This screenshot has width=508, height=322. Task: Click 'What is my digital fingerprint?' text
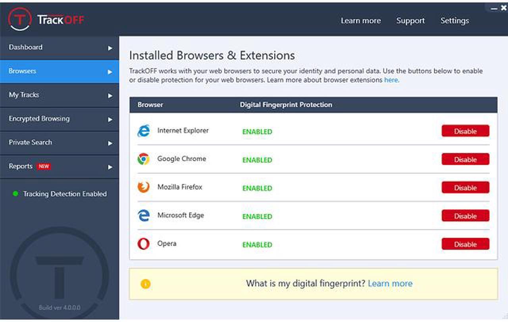(306, 284)
